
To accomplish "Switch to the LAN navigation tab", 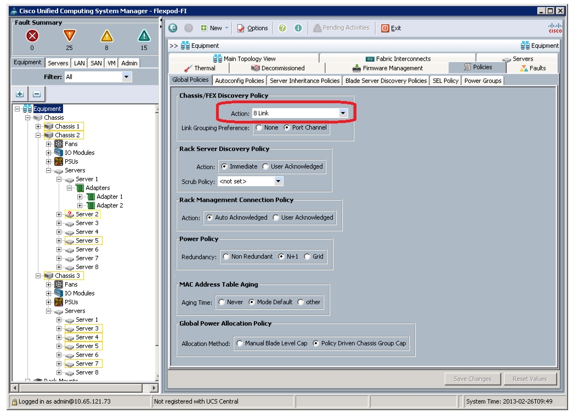I will tap(80, 63).
